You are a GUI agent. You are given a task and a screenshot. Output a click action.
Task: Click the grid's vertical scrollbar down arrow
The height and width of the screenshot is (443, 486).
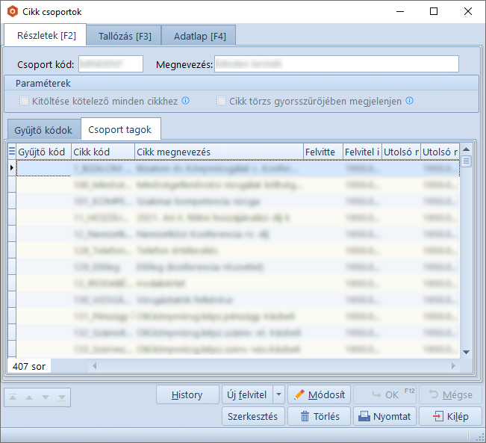coord(466,352)
